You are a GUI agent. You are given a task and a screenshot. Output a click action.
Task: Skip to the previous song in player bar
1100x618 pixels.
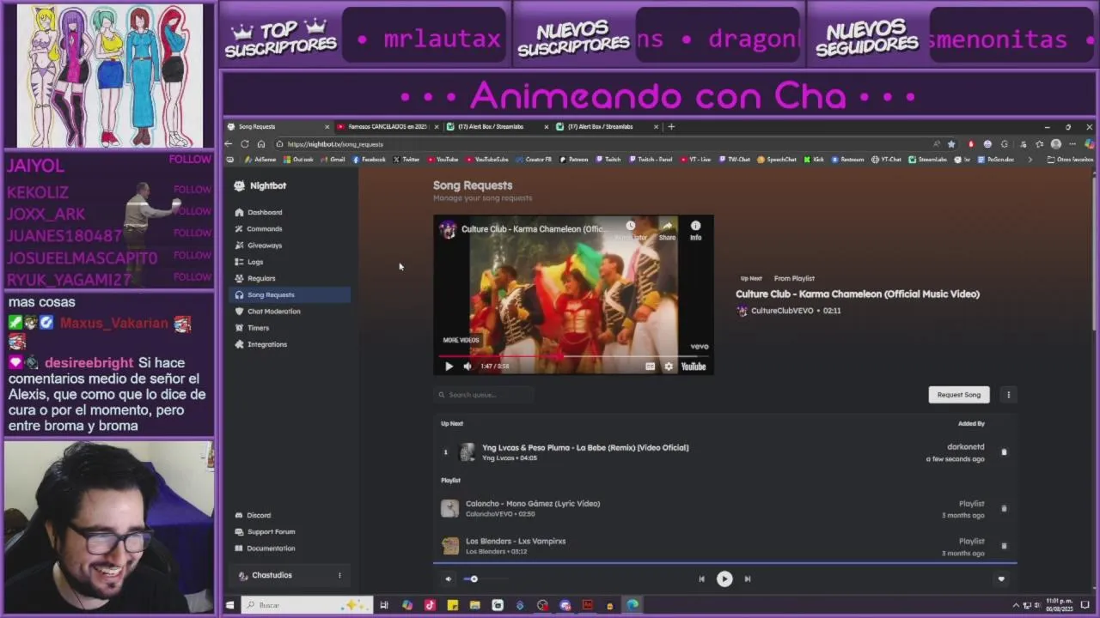(x=701, y=579)
